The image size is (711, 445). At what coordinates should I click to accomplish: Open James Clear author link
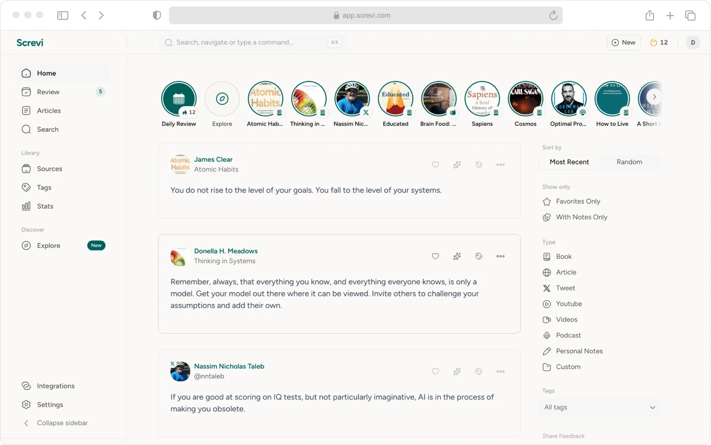coord(213,159)
